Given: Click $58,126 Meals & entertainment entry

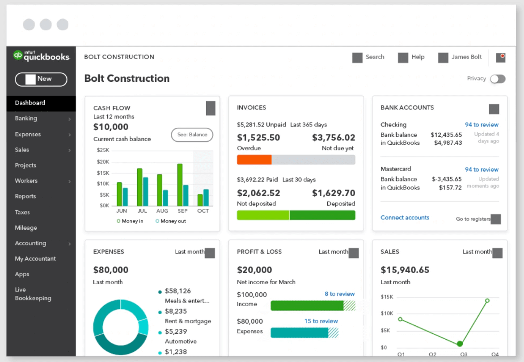Looking at the screenshot, I should (185, 296).
